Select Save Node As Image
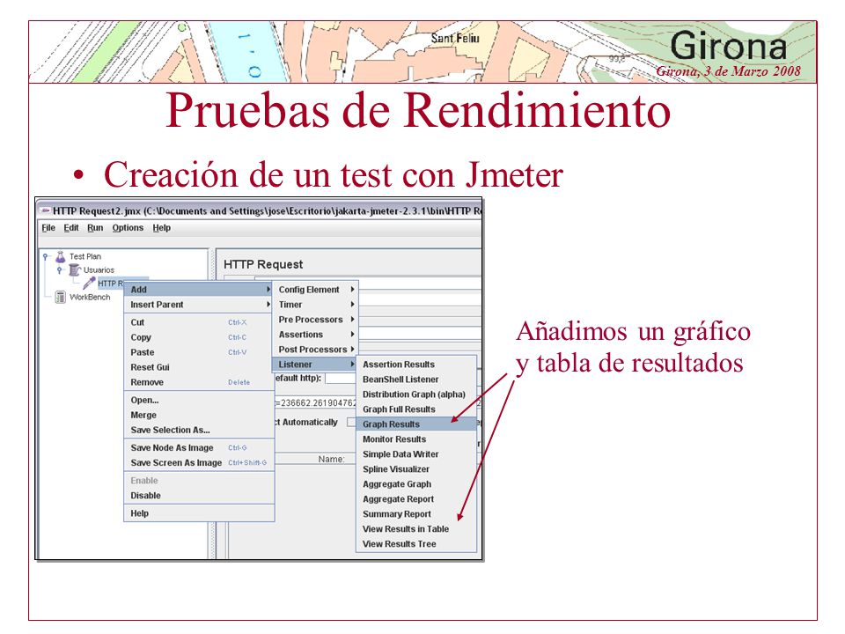The width and height of the screenshot is (845, 634). (x=199, y=448)
